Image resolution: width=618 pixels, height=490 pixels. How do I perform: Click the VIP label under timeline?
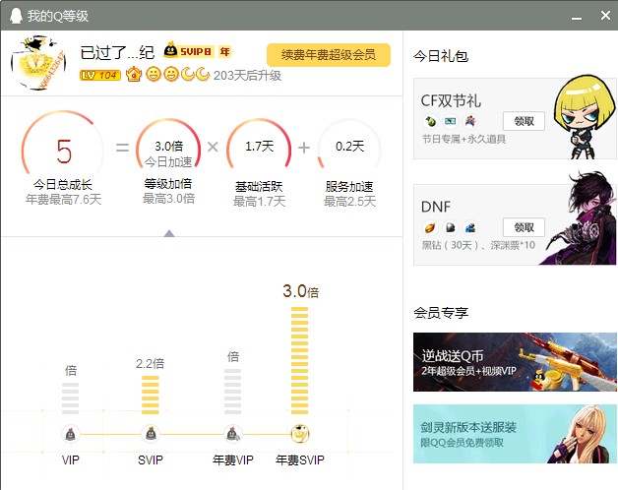(71, 460)
